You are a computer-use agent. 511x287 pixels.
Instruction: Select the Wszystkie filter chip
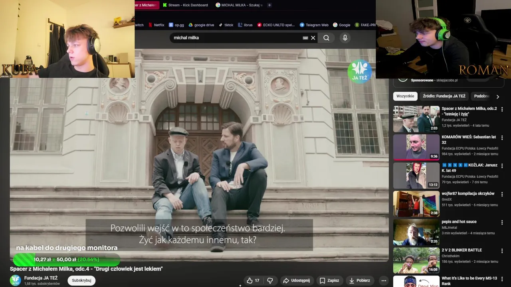[405, 96]
